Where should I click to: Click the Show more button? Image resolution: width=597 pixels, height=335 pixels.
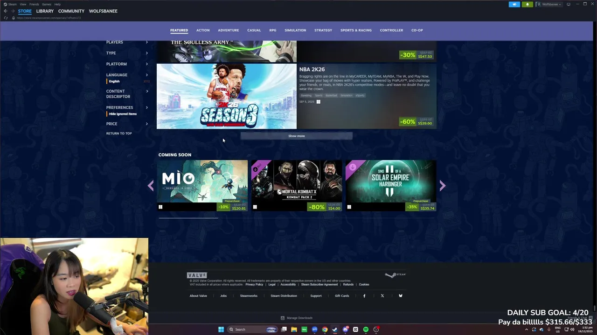click(297, 136)
